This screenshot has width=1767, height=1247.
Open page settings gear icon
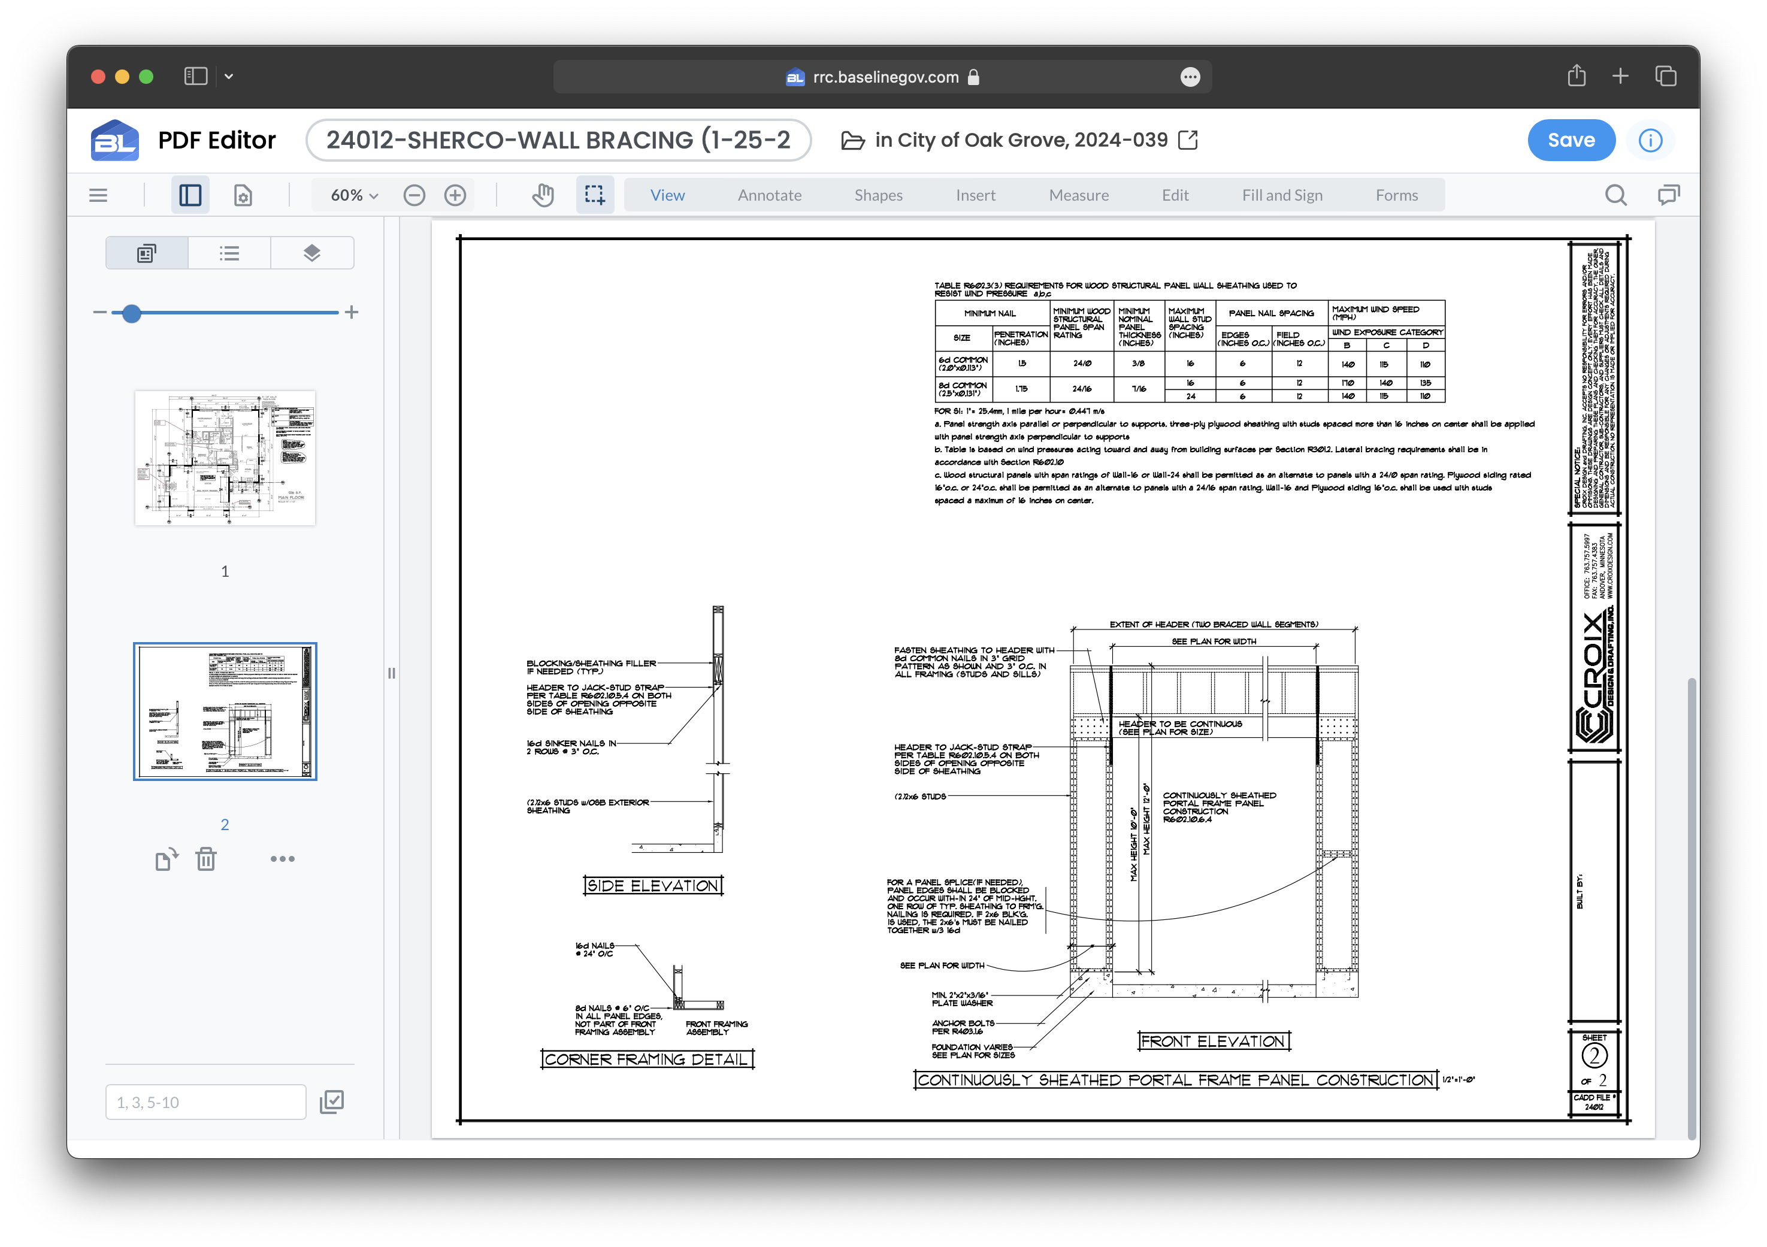(243, 195)
